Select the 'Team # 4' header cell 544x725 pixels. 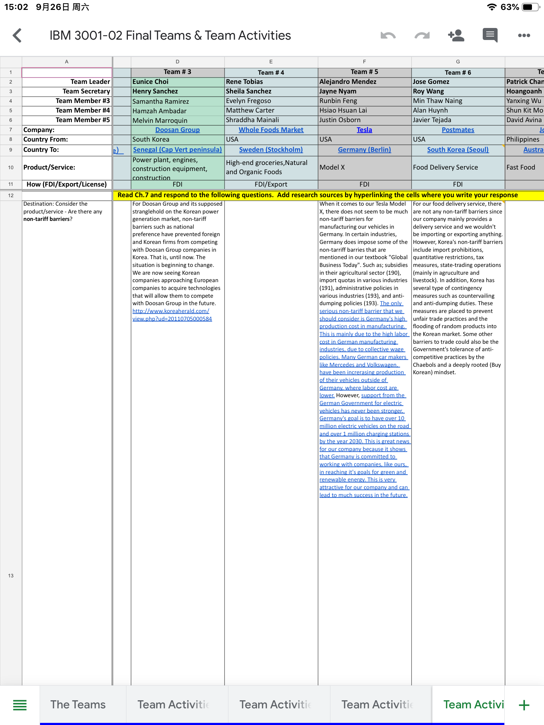(x=271, y=72)
